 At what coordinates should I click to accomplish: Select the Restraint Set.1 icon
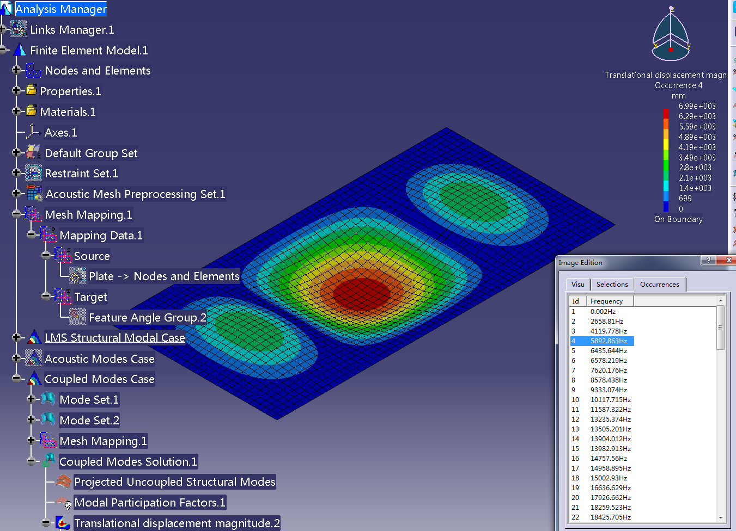coord(33,173)
